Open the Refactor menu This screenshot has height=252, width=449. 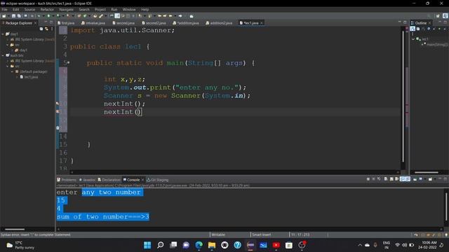tap(47, 9)
